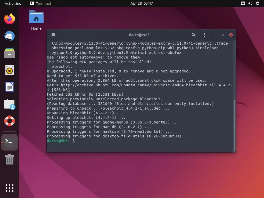Viewport: 264px width, 198px height.
Task: Open a new terminal tab
Action: tap(53, 35)
